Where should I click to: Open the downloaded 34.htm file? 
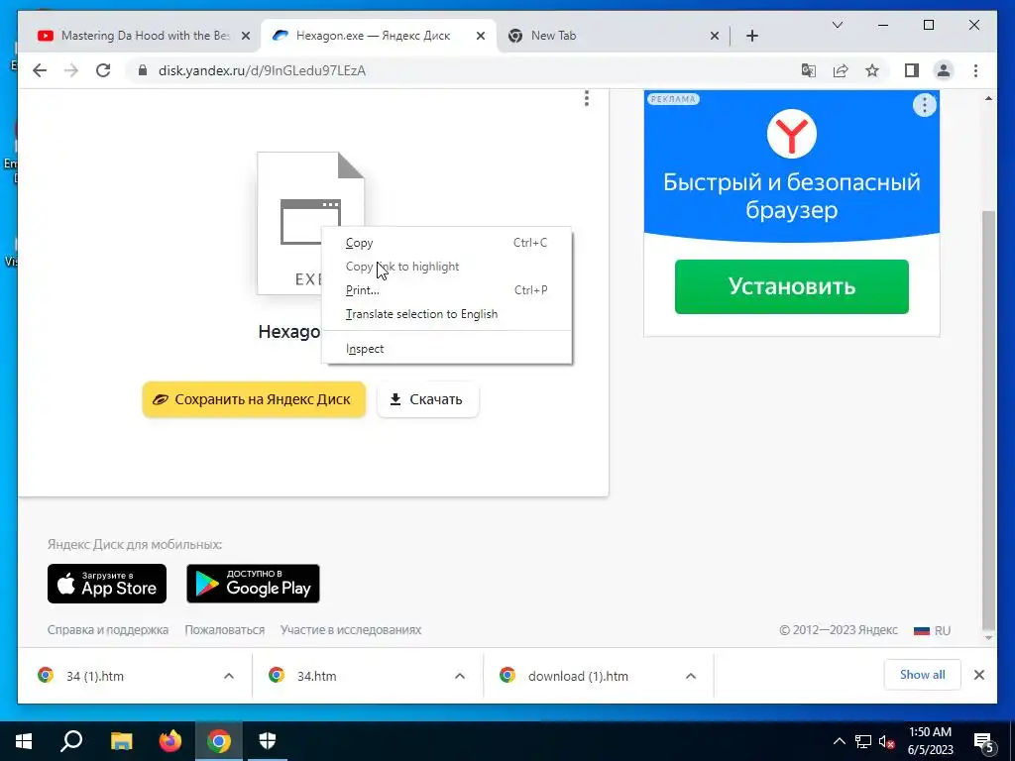(x=316, y=676)
